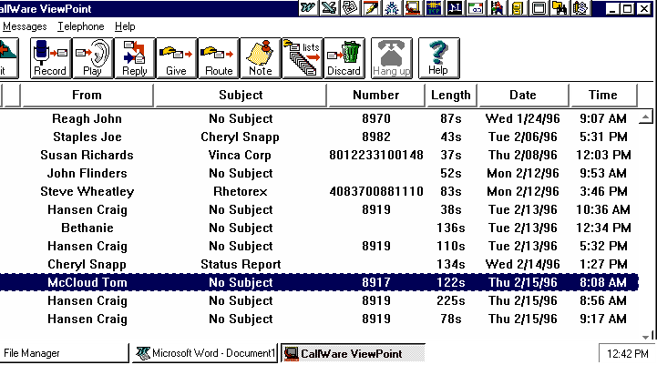Click the Play message button

(93, 58)
